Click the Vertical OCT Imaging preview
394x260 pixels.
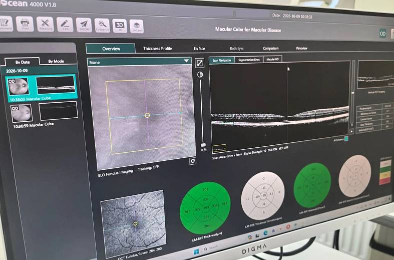click(x=375, y=75)
